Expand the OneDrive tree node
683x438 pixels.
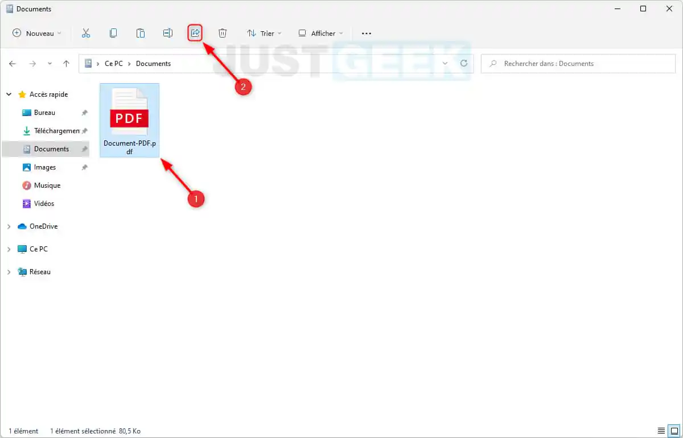pyautogui.click(x=9, y=226)
